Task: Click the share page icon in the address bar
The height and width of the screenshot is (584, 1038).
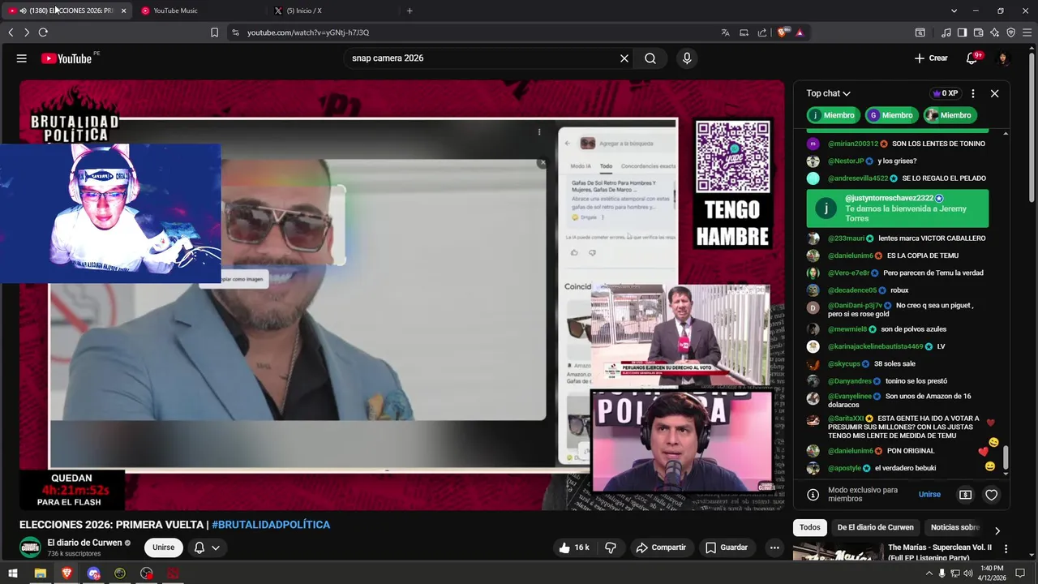Action: click(762, 32)
